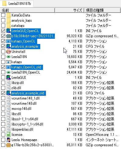Viewport: 121px width, 149px height.
Task: Select the katago file name
Action: pyautogui.click(x=16, y=62)
